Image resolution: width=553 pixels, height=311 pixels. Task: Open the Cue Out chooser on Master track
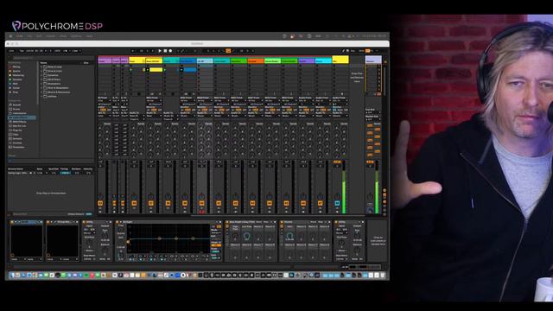coord(373,112)
